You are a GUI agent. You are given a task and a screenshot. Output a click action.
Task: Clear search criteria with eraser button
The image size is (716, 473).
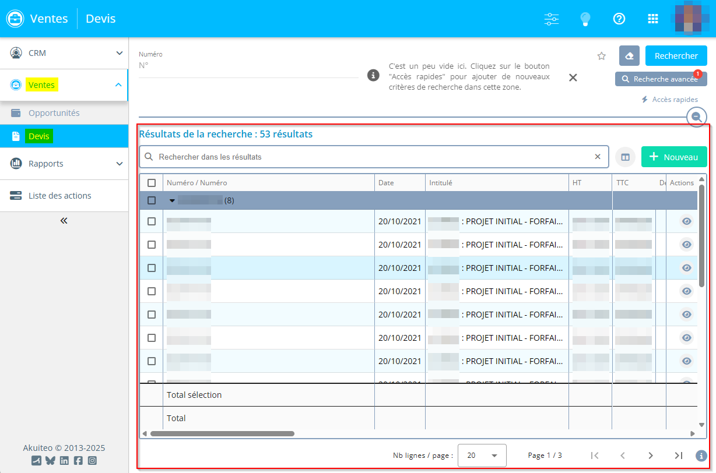(629, 56)
